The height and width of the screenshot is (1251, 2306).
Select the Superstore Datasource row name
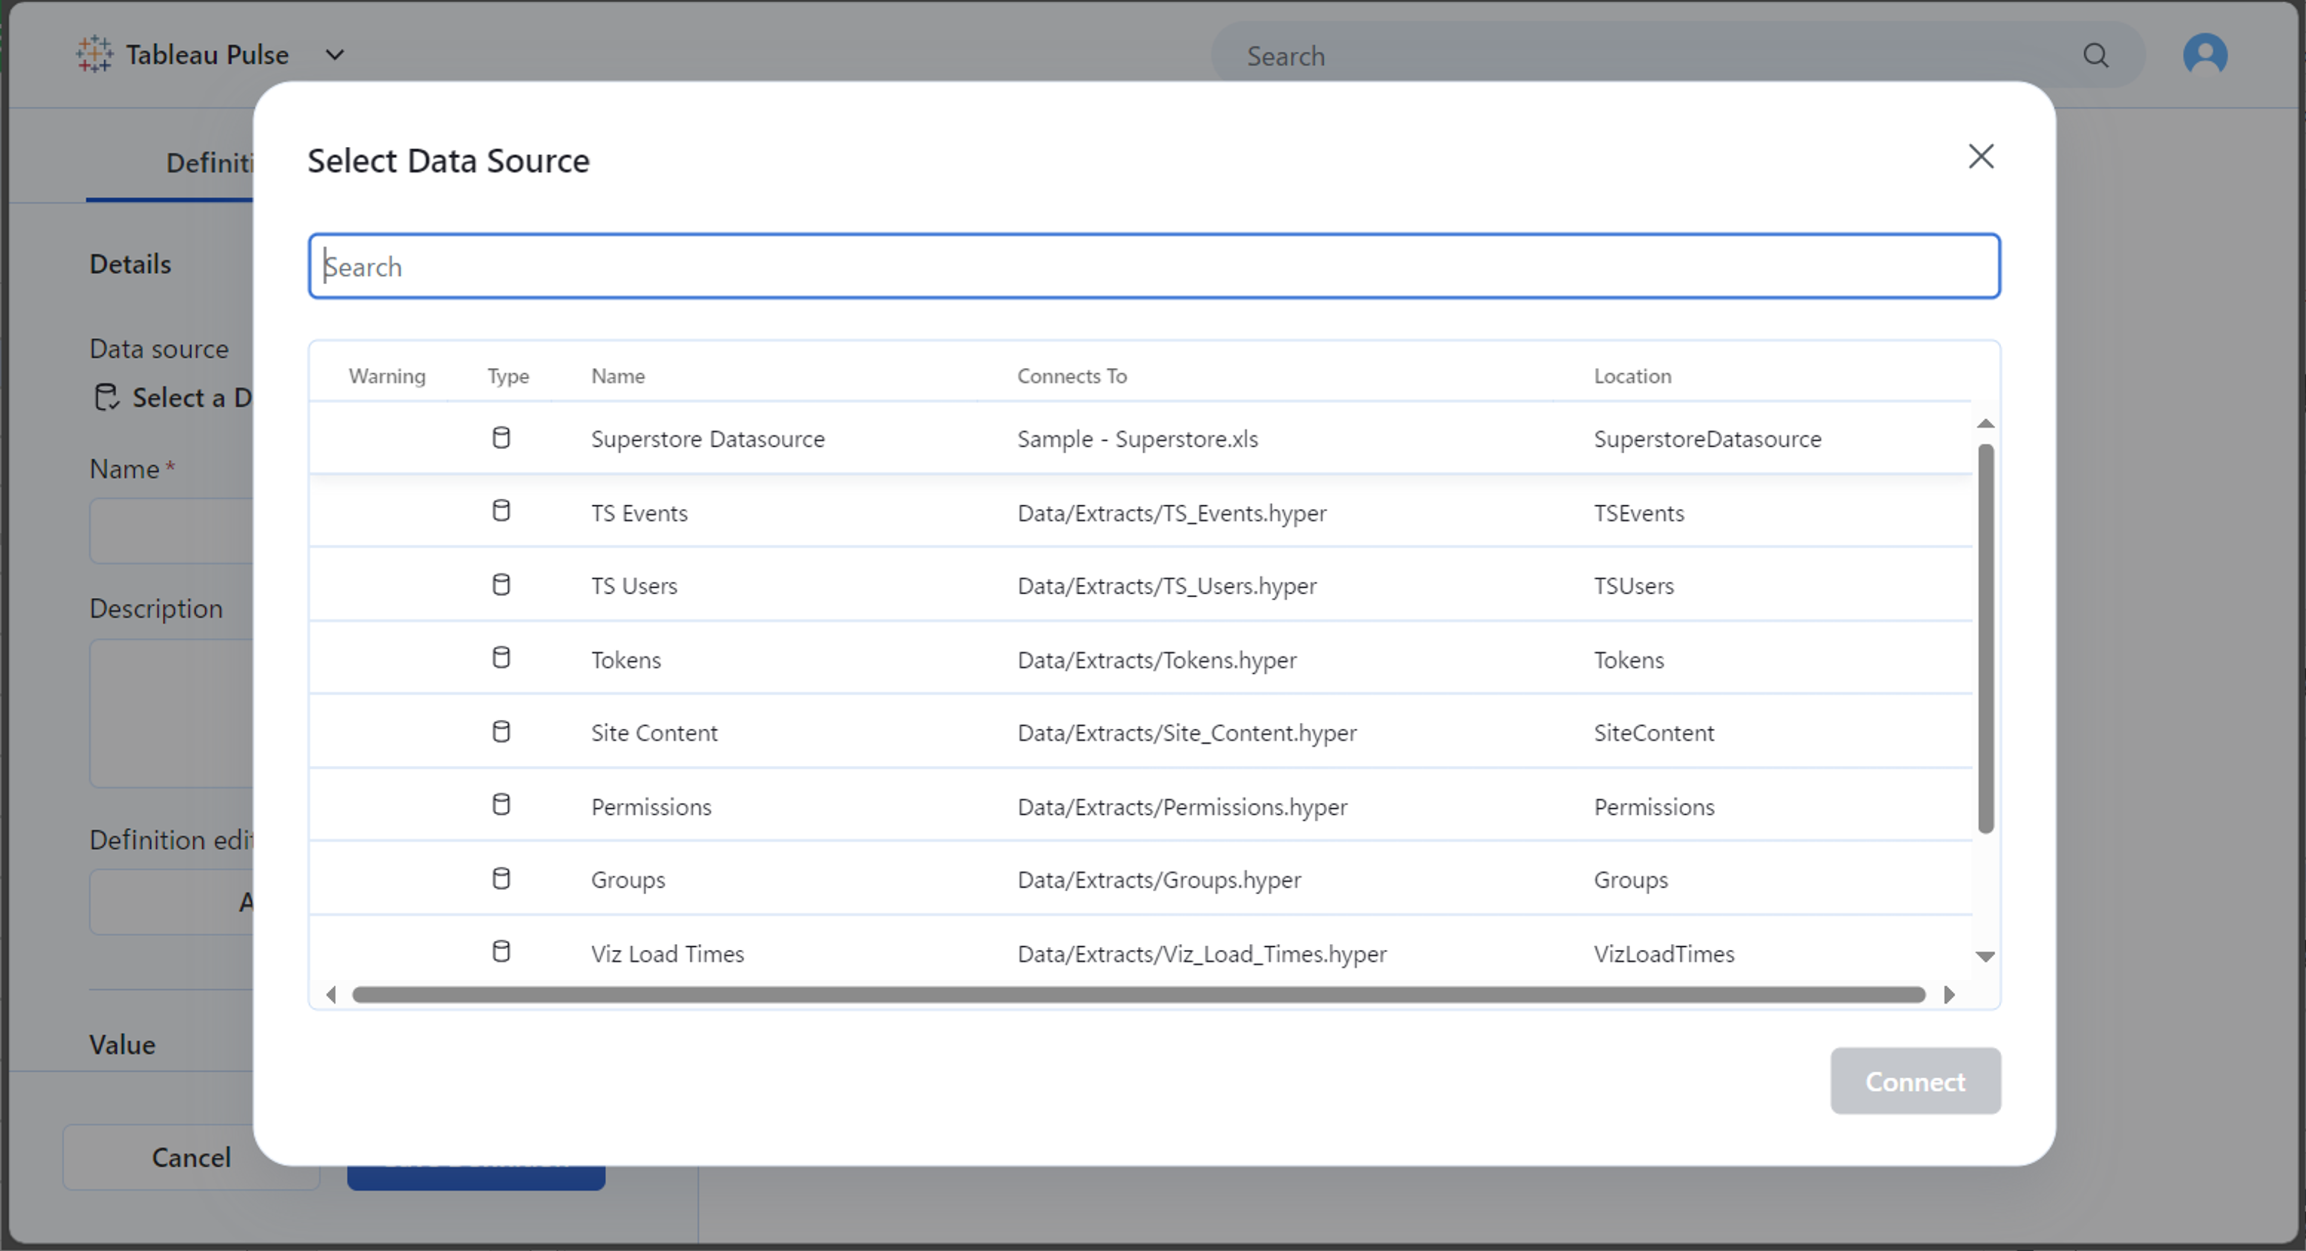click(x=707, y=439)
